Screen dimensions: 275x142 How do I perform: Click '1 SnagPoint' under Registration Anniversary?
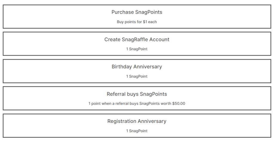point(137,131)
